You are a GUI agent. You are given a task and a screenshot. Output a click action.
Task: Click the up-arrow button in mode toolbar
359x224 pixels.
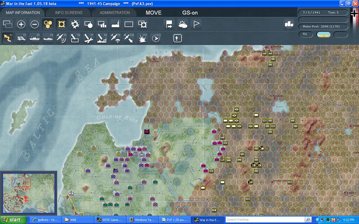tap(177, 38)
